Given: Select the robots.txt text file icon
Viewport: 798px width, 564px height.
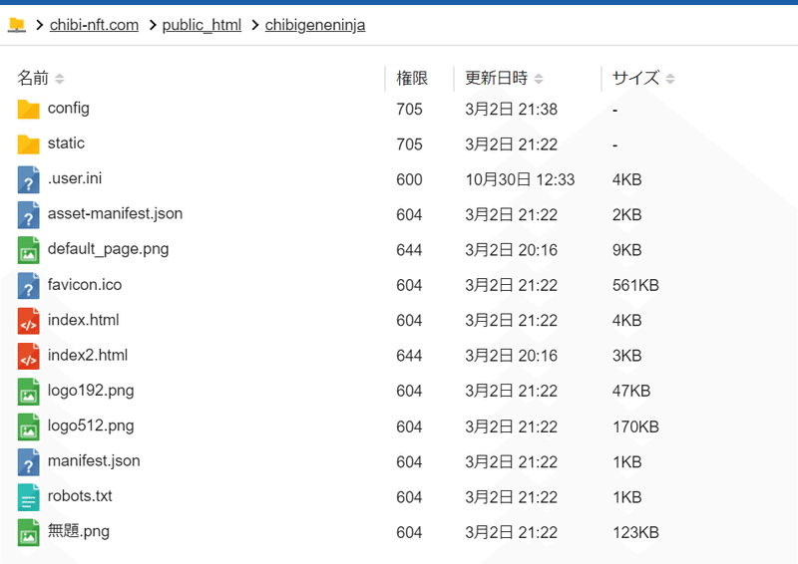Looking at the screenshot, I should (x=29, y=497).
